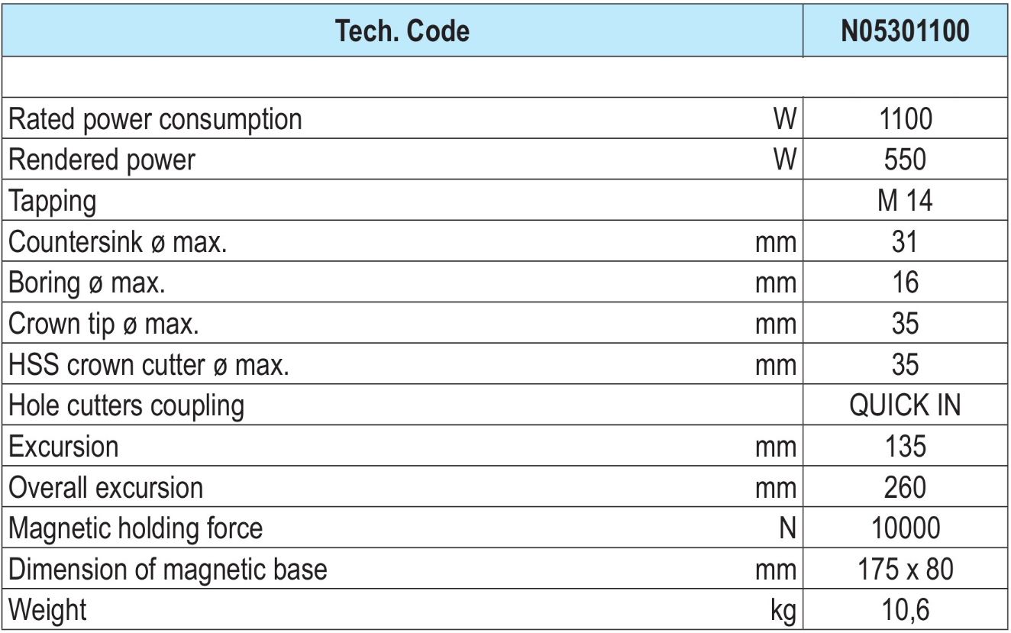Select the Rendered power row label
Viewport: 1011px width, 633px height.
pos(101,160)
